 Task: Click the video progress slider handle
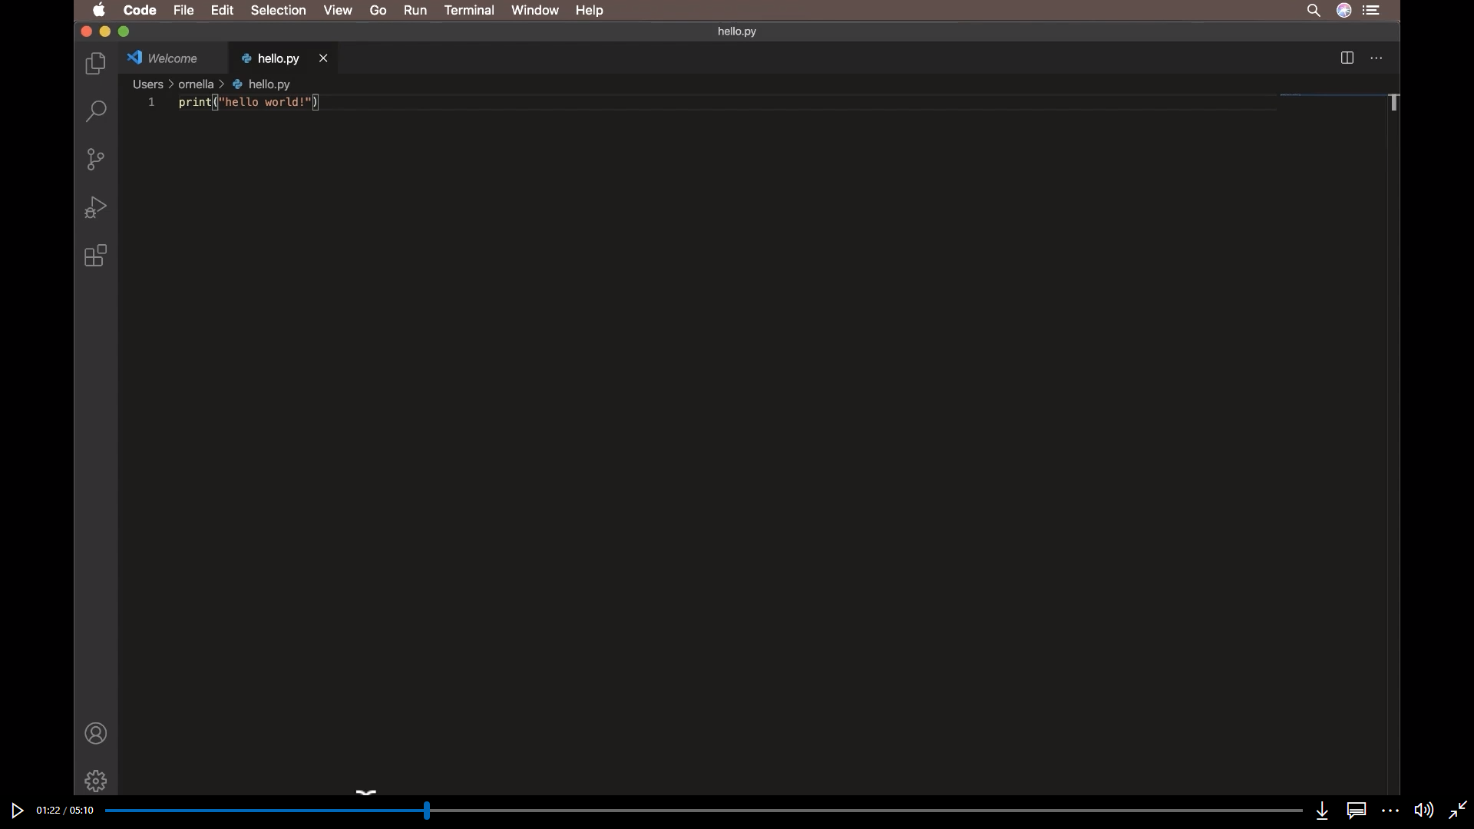pyautogui.click(x=426, y=810)
